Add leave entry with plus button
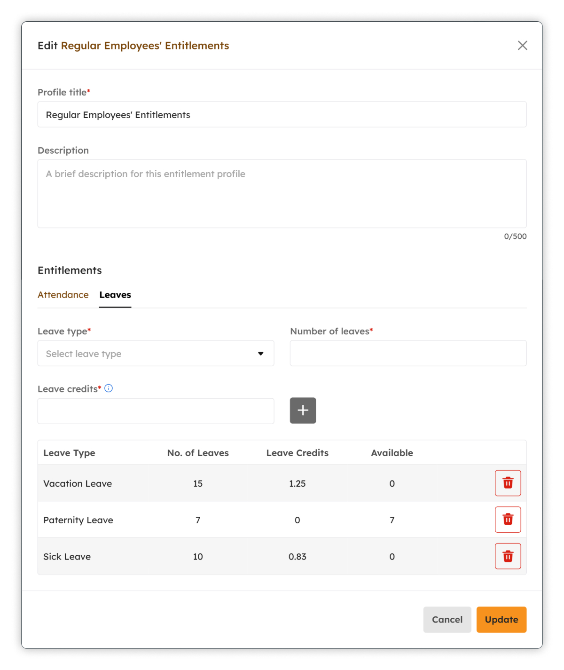Image resolution: width=564 pixels, height=670 pixels. [x=303, y=410]
